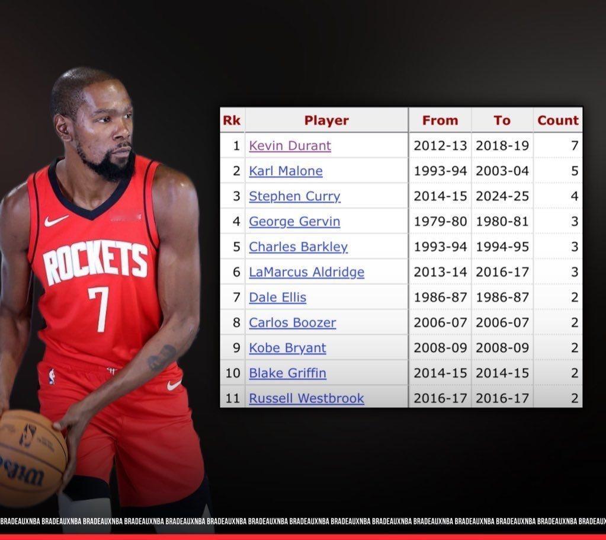The image size is (606, 540).
Task: Select the Blake Griffin link
Action: 287,373
